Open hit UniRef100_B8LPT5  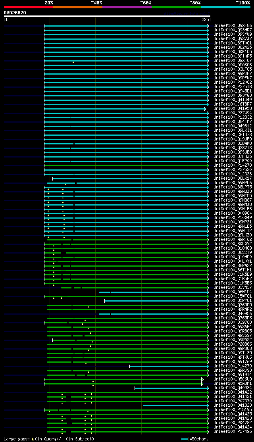tap(233, 187)
